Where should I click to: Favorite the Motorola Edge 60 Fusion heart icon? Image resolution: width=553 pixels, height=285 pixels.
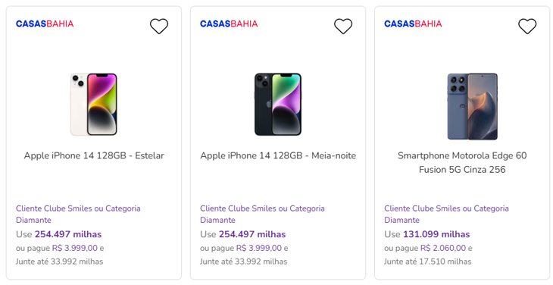click(527, 26)
